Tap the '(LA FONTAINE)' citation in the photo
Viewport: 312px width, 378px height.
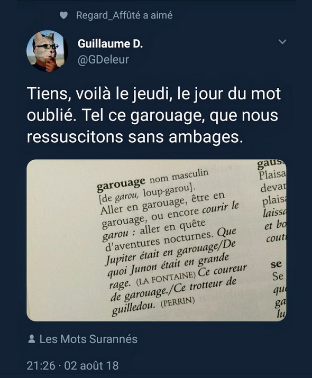tap(166, 278)
